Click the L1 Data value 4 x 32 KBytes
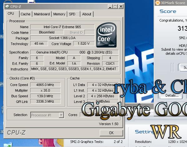The height and width of the screenshot is (147, 187). tap(103, 85)
